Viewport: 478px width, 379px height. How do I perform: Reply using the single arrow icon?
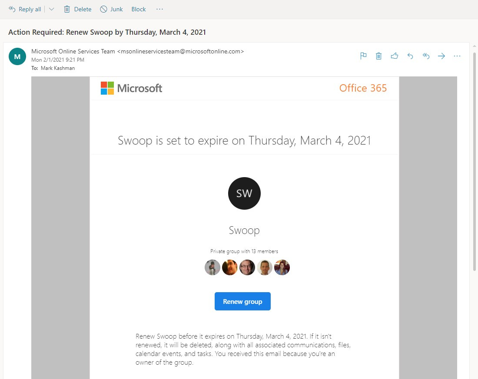pyautogui.click(x=410, y=56)
